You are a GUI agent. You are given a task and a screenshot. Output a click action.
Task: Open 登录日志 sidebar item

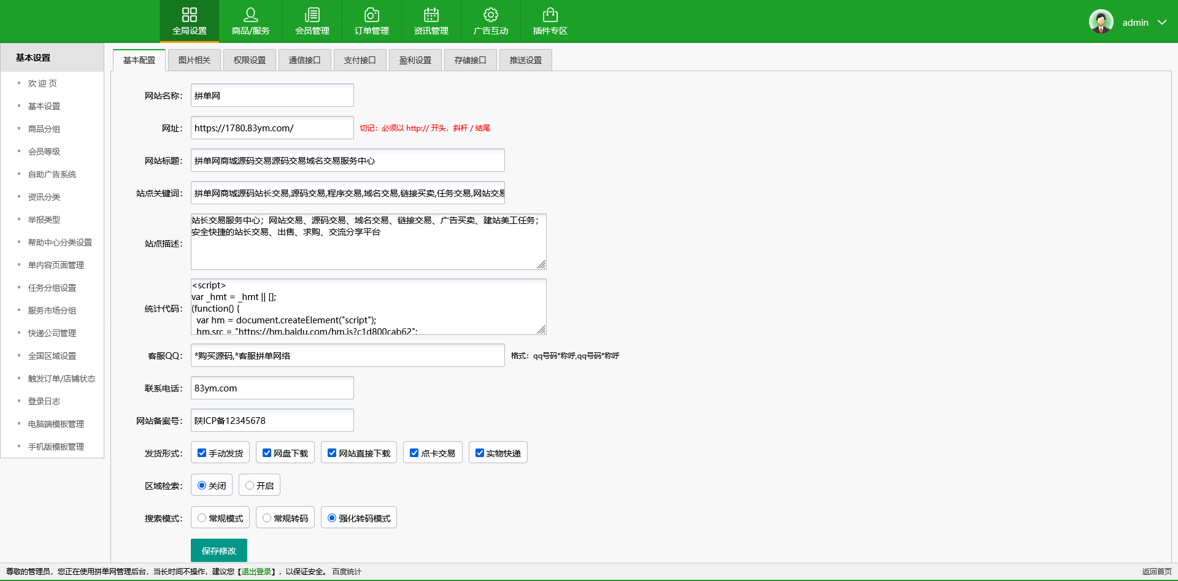tap(44, 401)
